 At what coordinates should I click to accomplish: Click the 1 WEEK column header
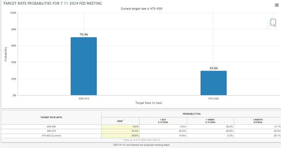click(x=210, y=121)
